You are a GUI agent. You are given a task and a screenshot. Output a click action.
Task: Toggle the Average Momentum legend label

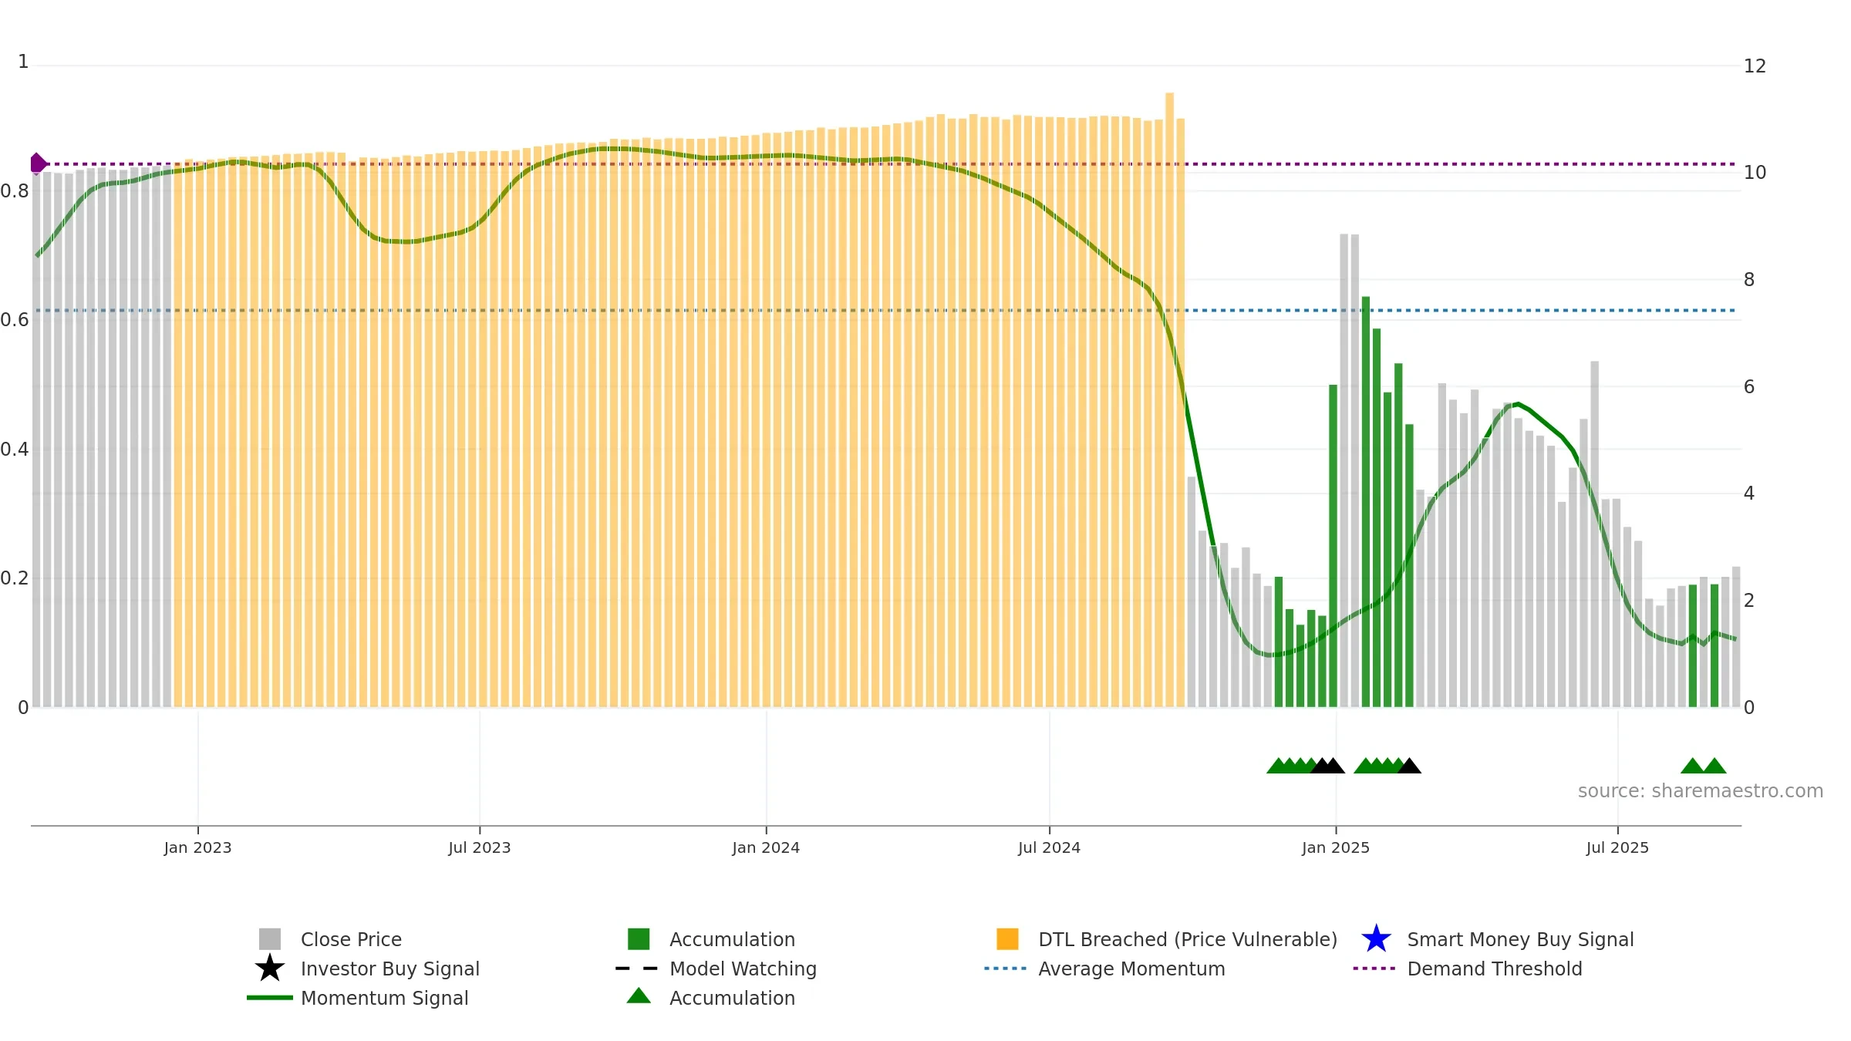[x=1131, y=969]
